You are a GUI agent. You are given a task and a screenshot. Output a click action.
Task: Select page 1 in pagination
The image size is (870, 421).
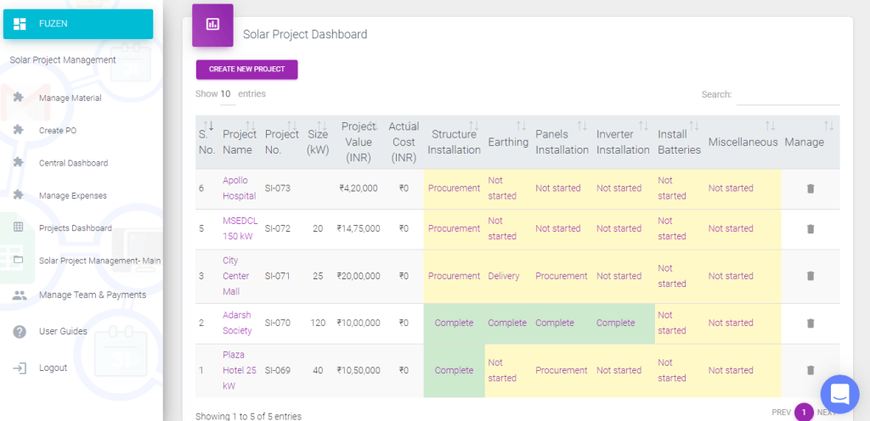[x=804, y=413]
